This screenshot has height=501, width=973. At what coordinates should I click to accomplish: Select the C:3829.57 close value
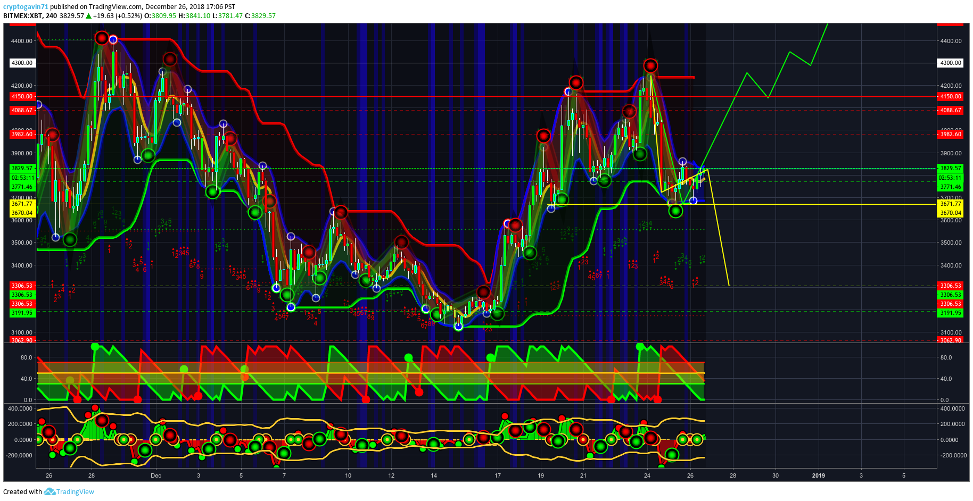coord(260,16)
